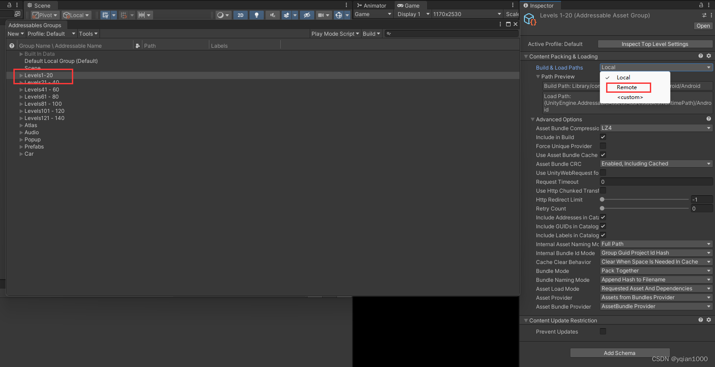The image size is (715, 367).
Task: Open grid visibility dropdown arrow
Action: [114, 15]
